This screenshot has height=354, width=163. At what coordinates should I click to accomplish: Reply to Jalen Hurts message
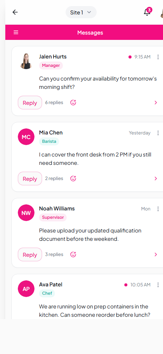coord(30,103)
